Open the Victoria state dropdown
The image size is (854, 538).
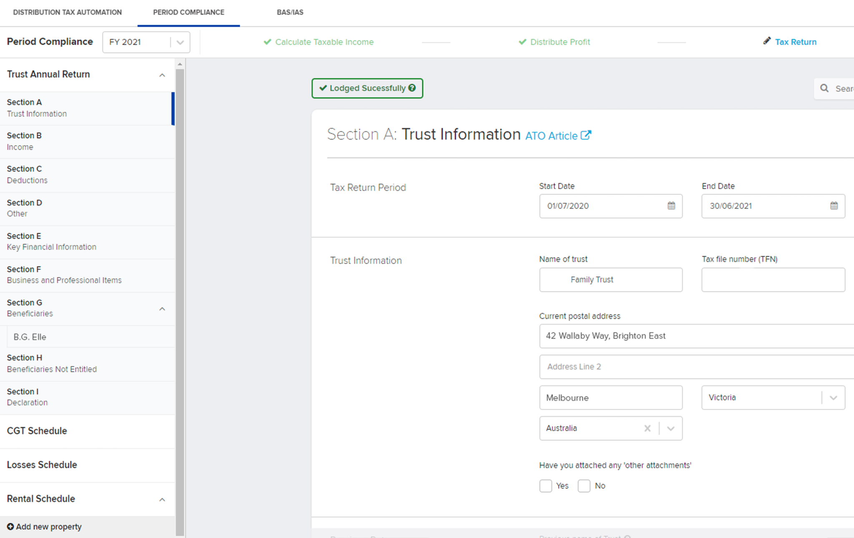[x=834, y=397]
